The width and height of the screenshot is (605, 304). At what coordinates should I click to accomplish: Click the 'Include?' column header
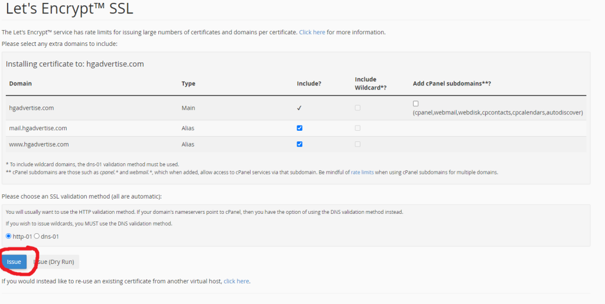[x=308, y=84]
